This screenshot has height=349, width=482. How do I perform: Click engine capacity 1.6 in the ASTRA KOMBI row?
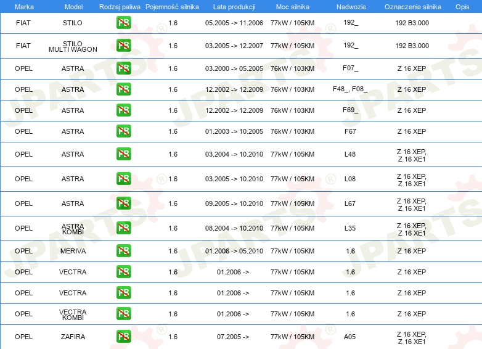click(x=173, y=228)
